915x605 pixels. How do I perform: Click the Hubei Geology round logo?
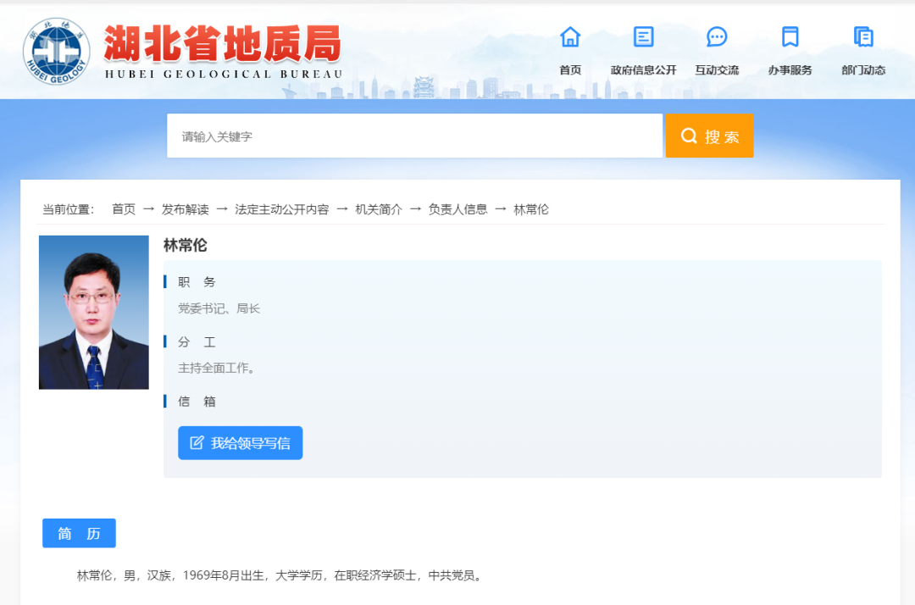[57, 51]
